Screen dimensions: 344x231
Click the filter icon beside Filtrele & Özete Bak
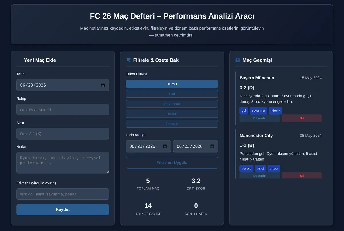point(128,60)
